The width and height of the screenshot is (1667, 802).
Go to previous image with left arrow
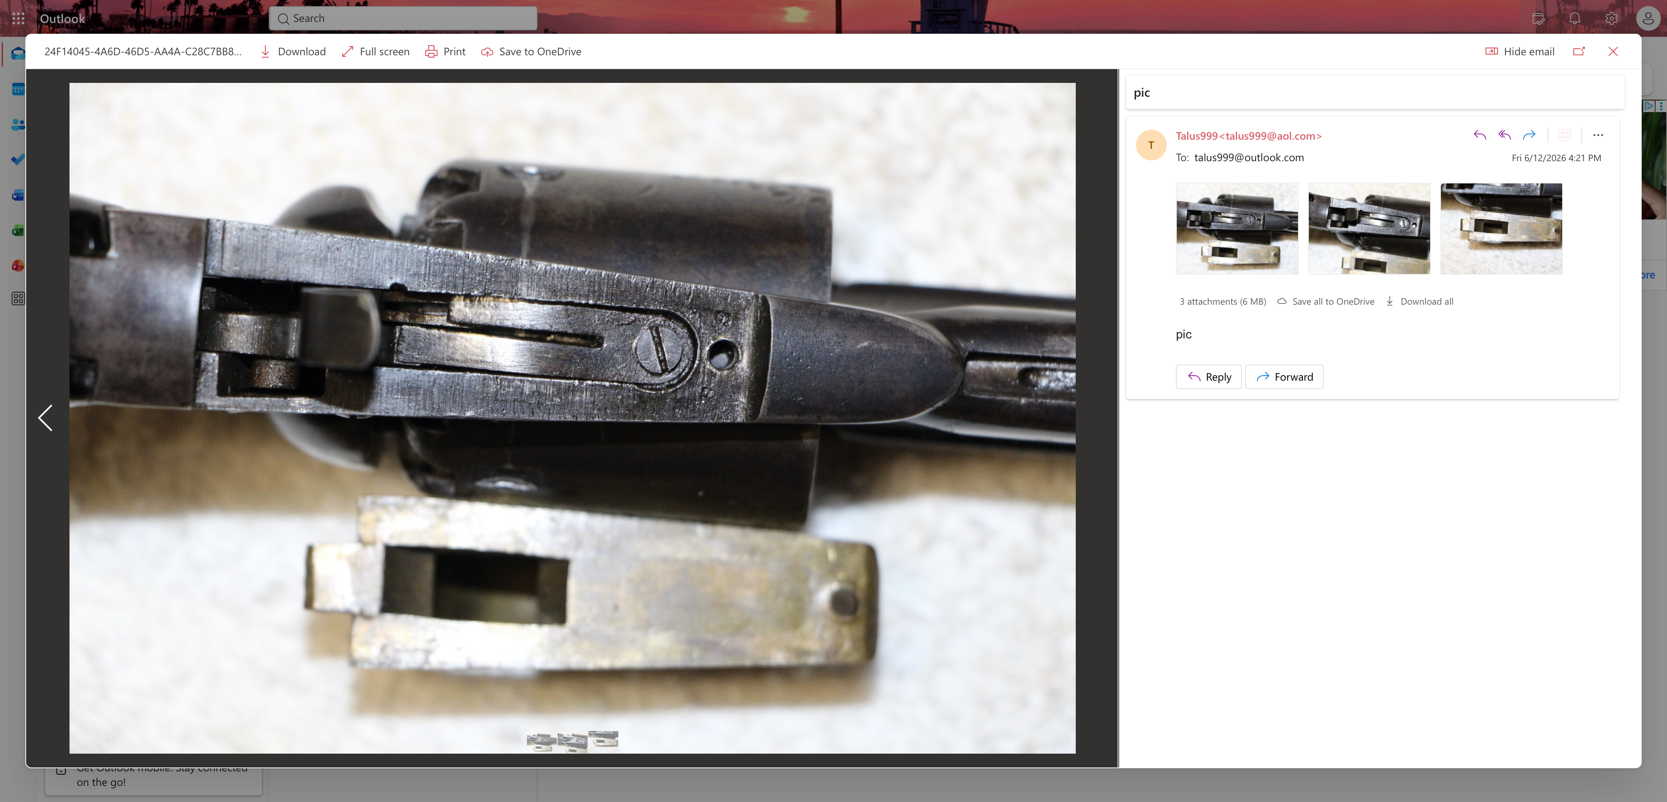45,418
